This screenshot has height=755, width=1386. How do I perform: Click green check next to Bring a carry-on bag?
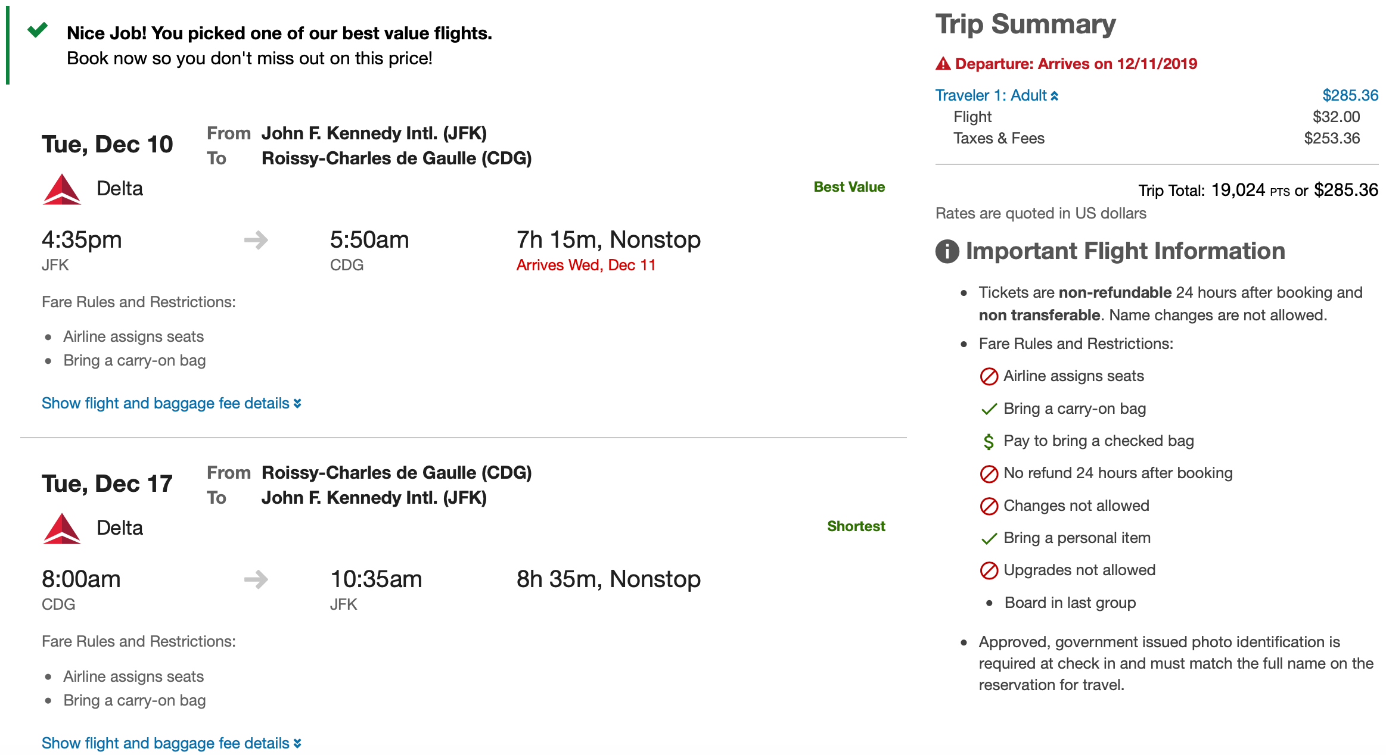[x=989, y=409]
